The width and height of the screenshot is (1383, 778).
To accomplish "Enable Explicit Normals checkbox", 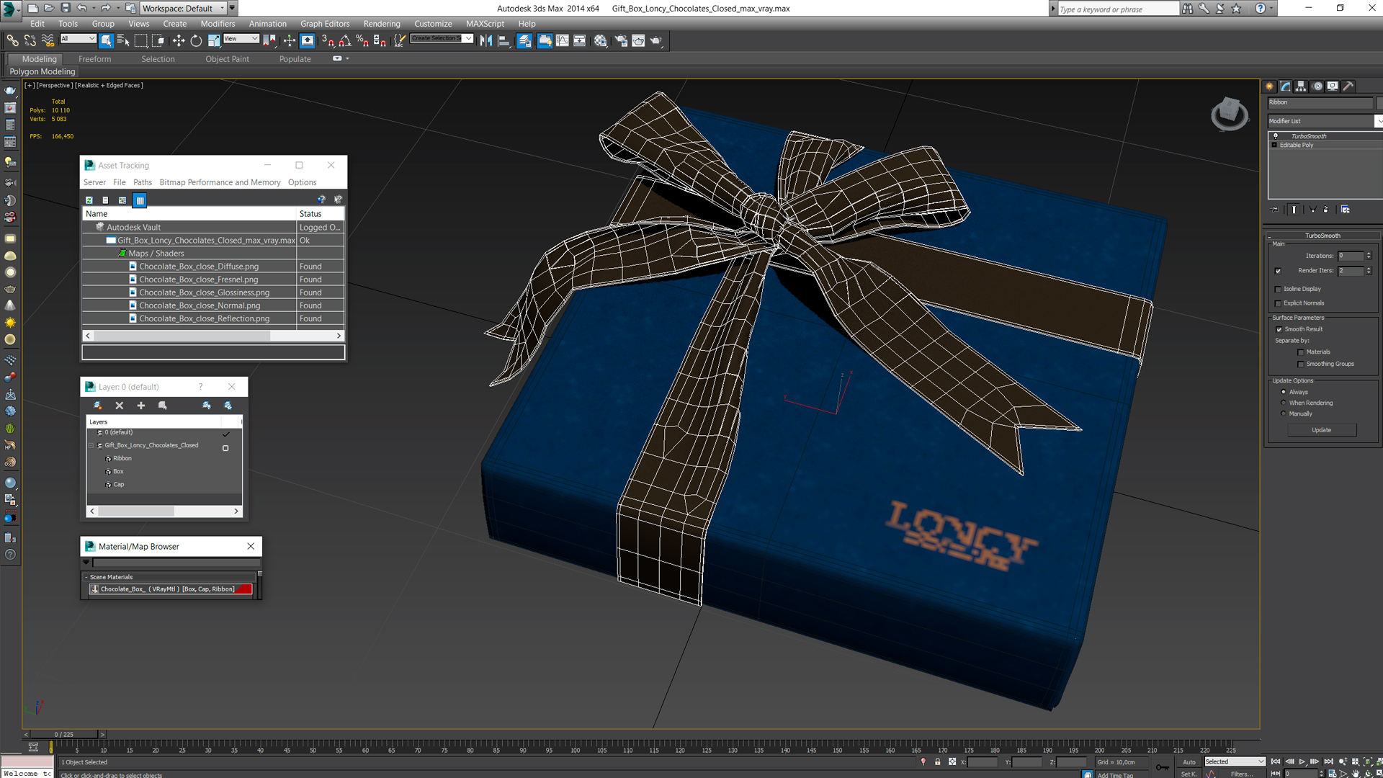I will tap(1278, 303).
